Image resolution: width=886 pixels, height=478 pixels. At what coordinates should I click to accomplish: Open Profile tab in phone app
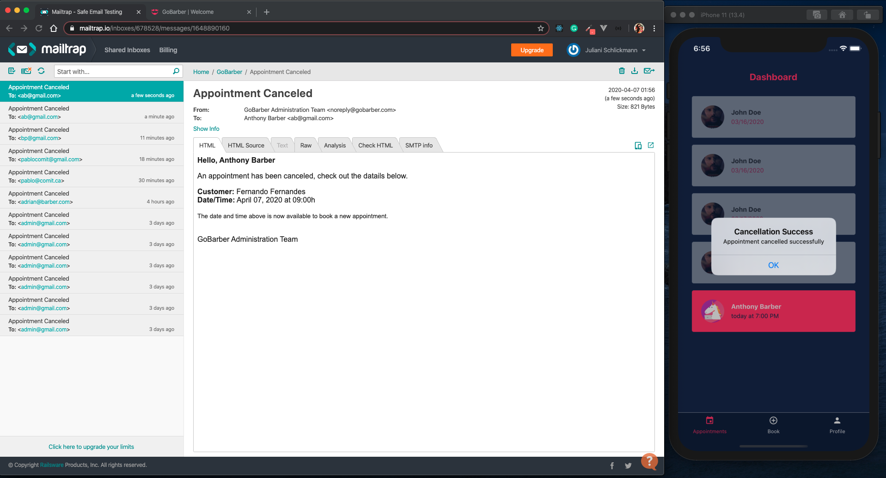(837, 425)
